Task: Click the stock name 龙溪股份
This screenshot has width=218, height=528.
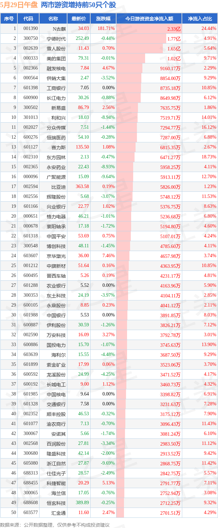Action: (x=56, y=375)
